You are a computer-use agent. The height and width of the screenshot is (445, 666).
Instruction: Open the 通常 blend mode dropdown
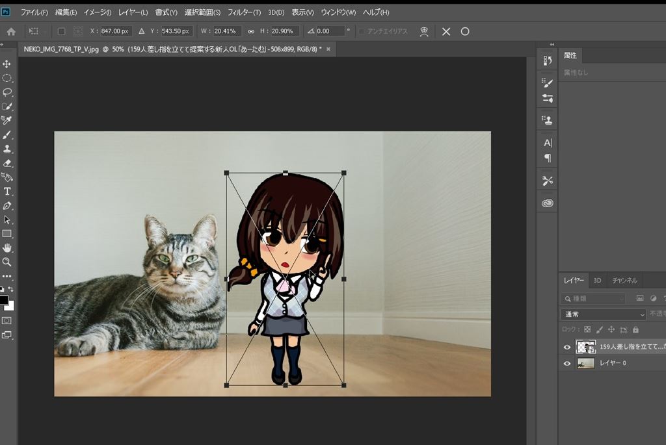(603, 314)
